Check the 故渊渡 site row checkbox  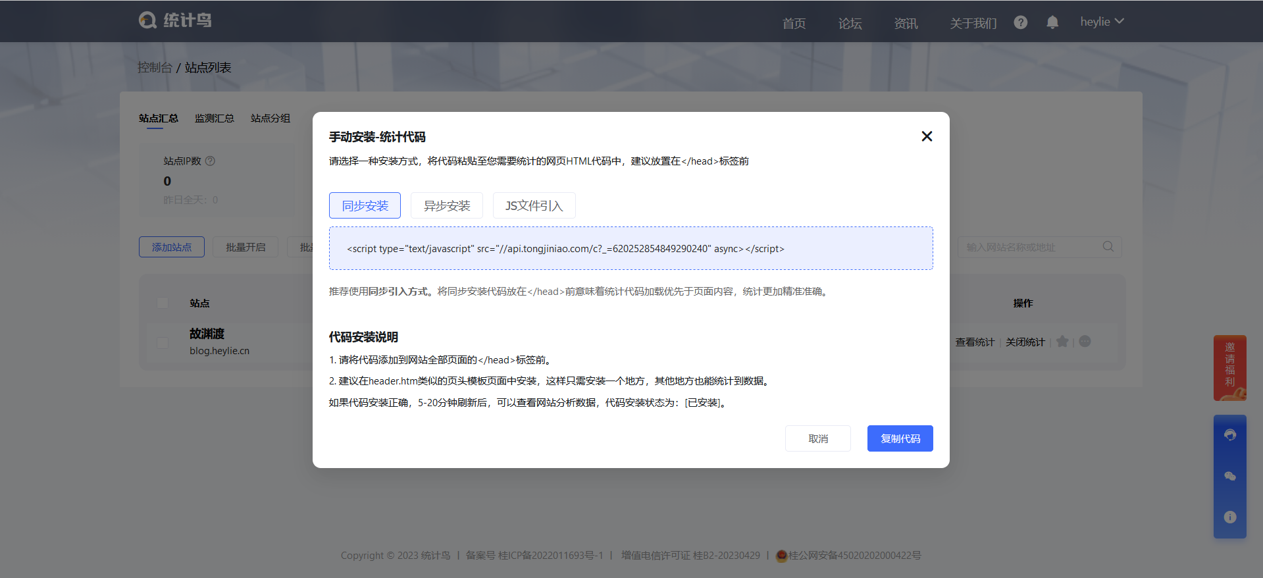162,342
